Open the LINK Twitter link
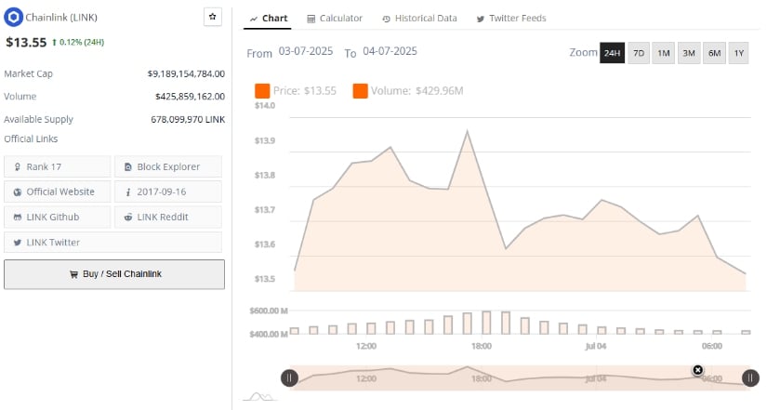 [112, 242]
